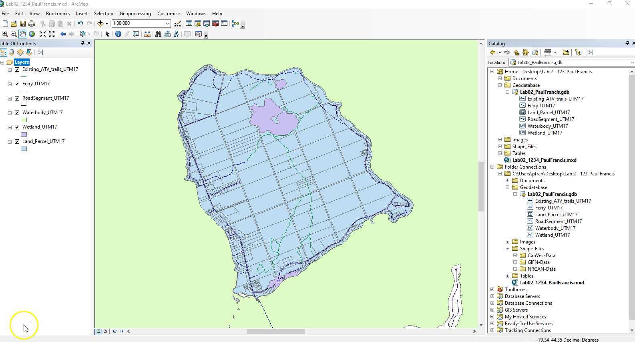Viewport: 635px width, 342px height.
Task: Expand the CanVec-Data folder
Action: (x=515, y=255)
